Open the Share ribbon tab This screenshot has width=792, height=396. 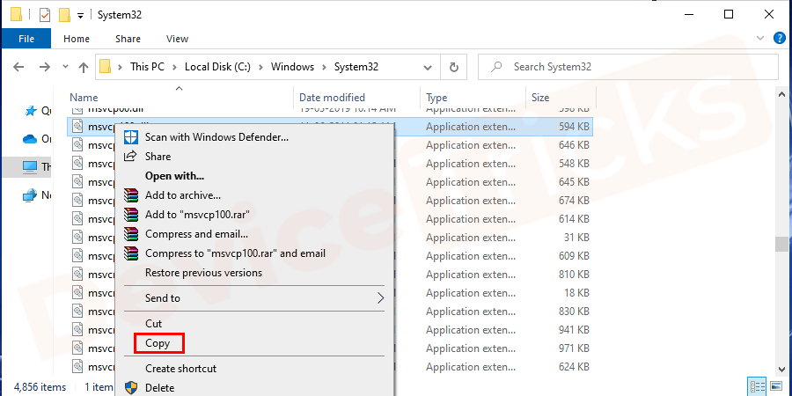click(128, 39)
